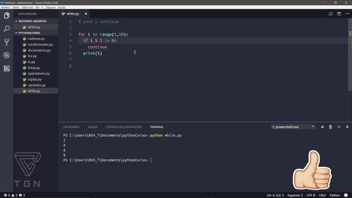
Task: Switch to the SALIDA panel tab
Action: pos(92,127)
